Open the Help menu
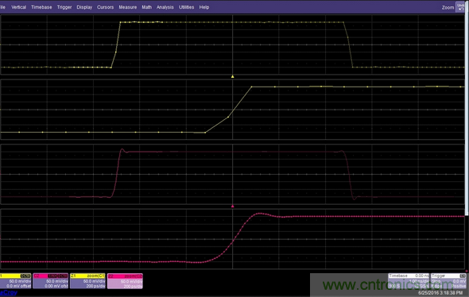Image resolution: width=469 pixels, height=297 pixels. point(204,7)
